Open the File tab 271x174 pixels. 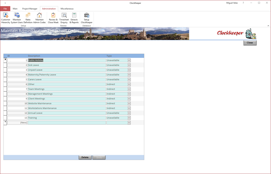[x=5, y=9]
